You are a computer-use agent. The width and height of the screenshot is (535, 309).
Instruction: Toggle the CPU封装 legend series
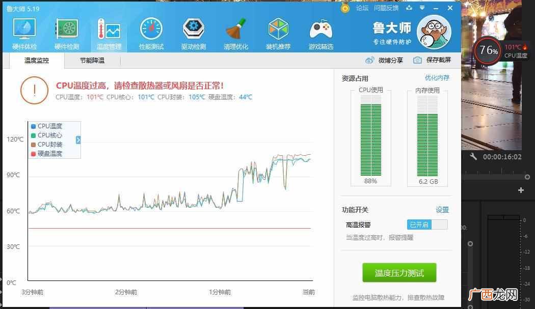pos(47,144)
